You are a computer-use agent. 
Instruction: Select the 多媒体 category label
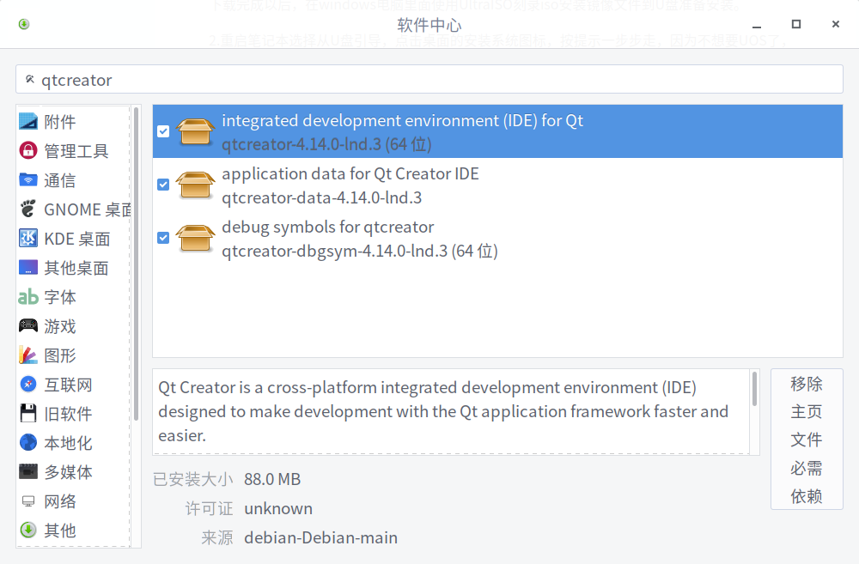(x=68, y=472)
